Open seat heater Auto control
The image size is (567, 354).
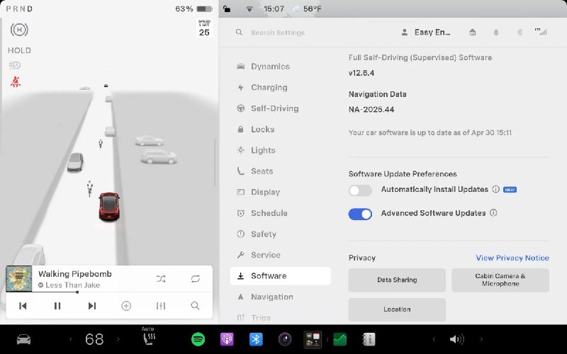point(149,337)
